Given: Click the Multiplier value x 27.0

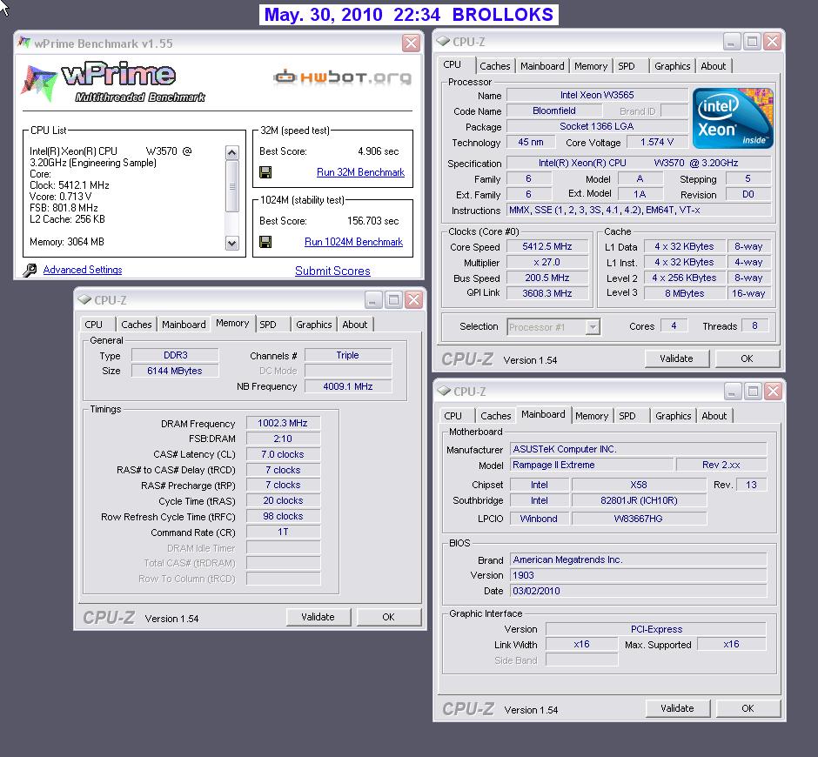Looking at the screenshot, I should click(x=547, y=263).
